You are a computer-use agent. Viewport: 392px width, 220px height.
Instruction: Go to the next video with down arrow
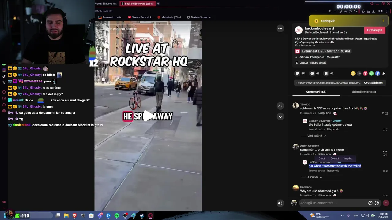pyautogui.click(x=280, y=116)
